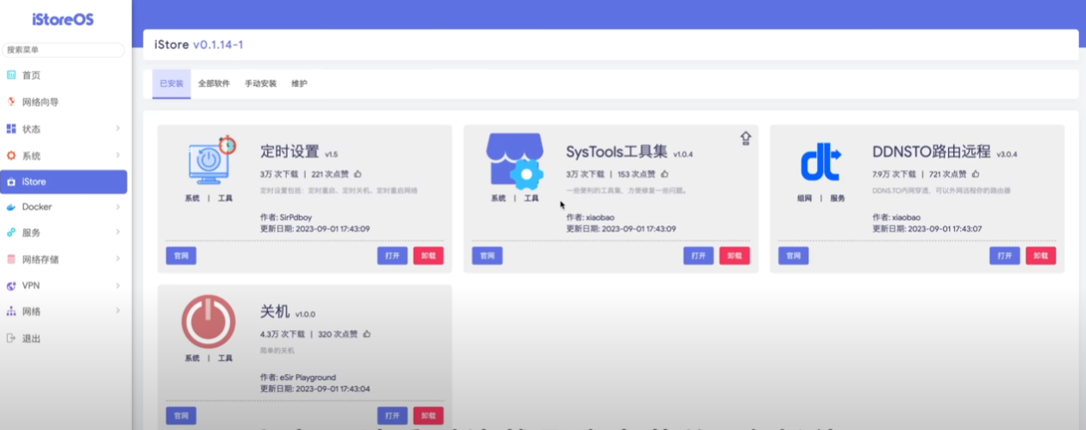Screen dimensions: 1086x430
Task: Click 官网 button on 定时设置 card
Action: [181, 256]
